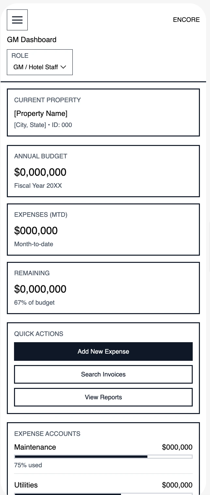Click the Search Invoices button
This screenshot has width=210, height=495.
coord(103,374)
